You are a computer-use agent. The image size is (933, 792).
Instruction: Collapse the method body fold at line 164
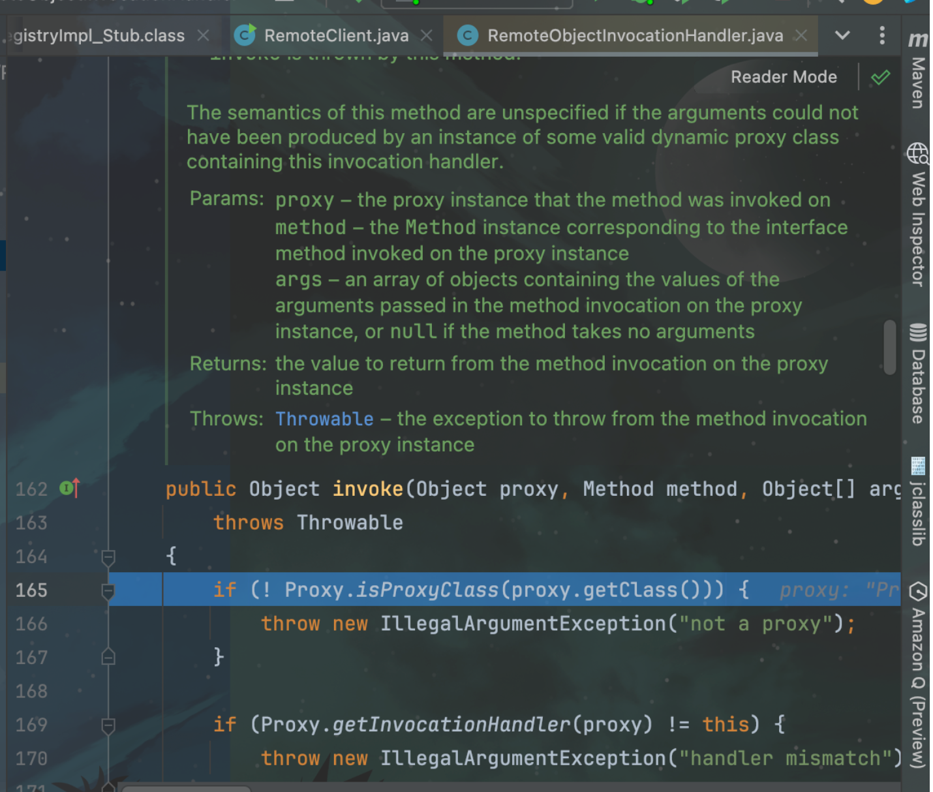coord(108,556)
